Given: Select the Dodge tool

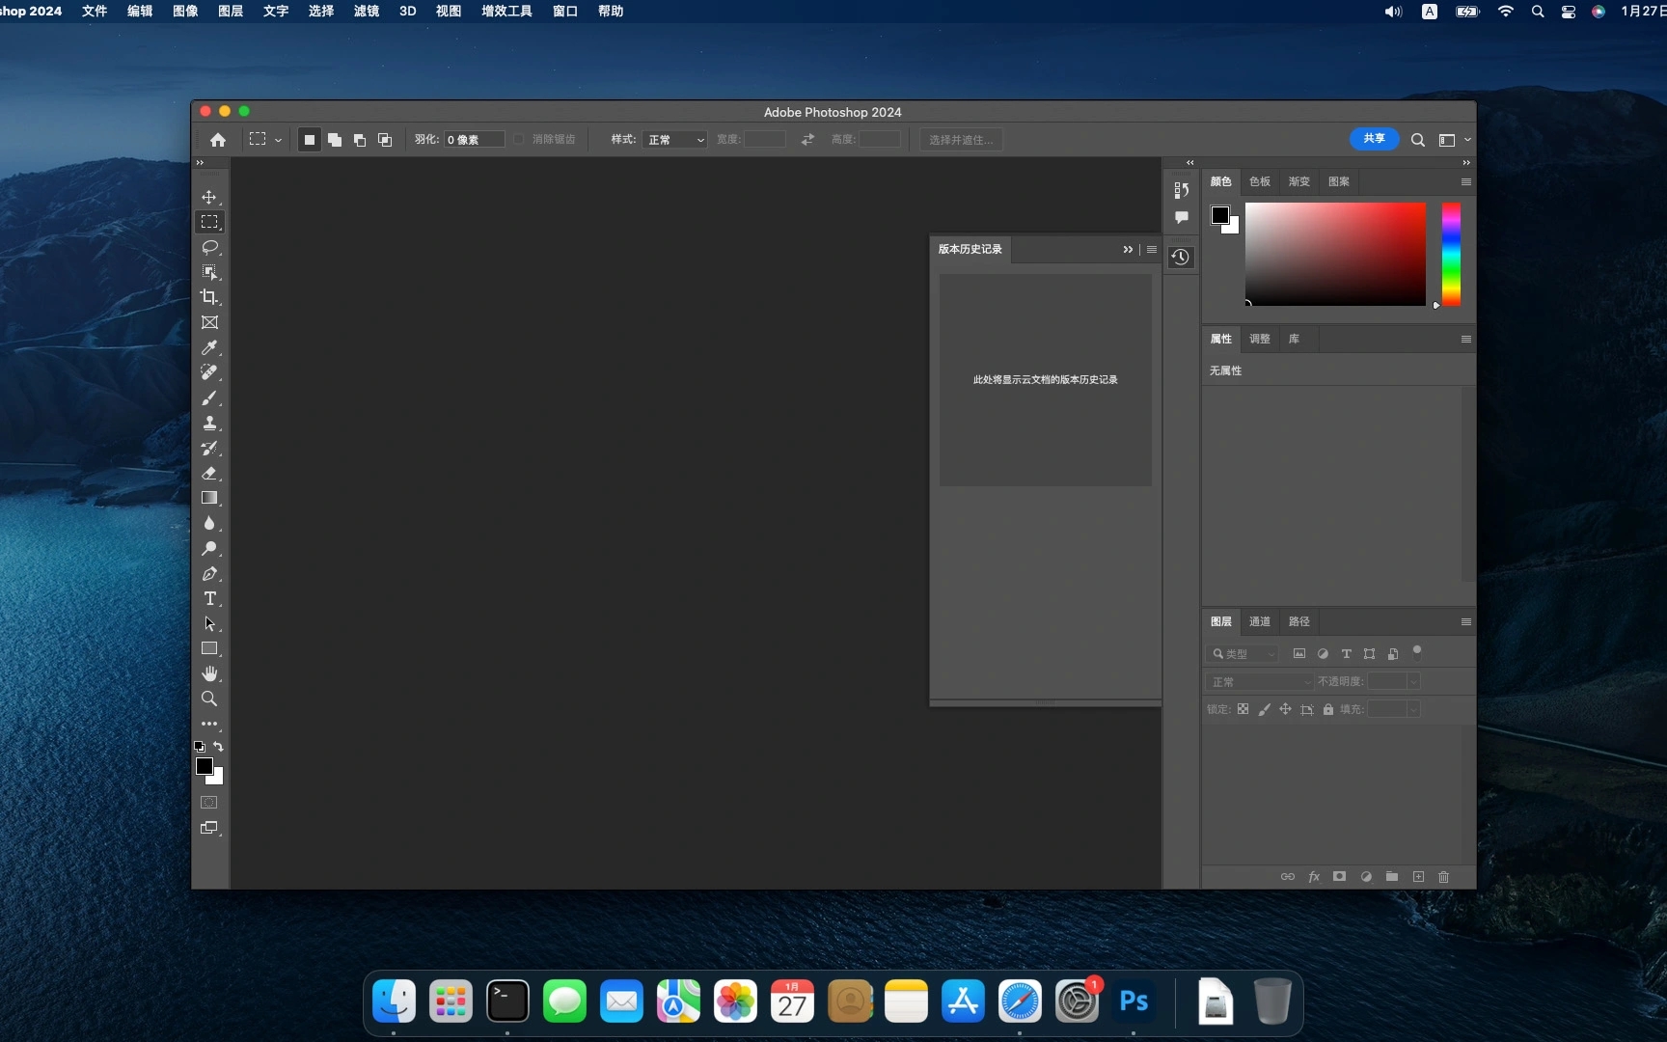Looking at the screenshot, I should tap(209, 548).
